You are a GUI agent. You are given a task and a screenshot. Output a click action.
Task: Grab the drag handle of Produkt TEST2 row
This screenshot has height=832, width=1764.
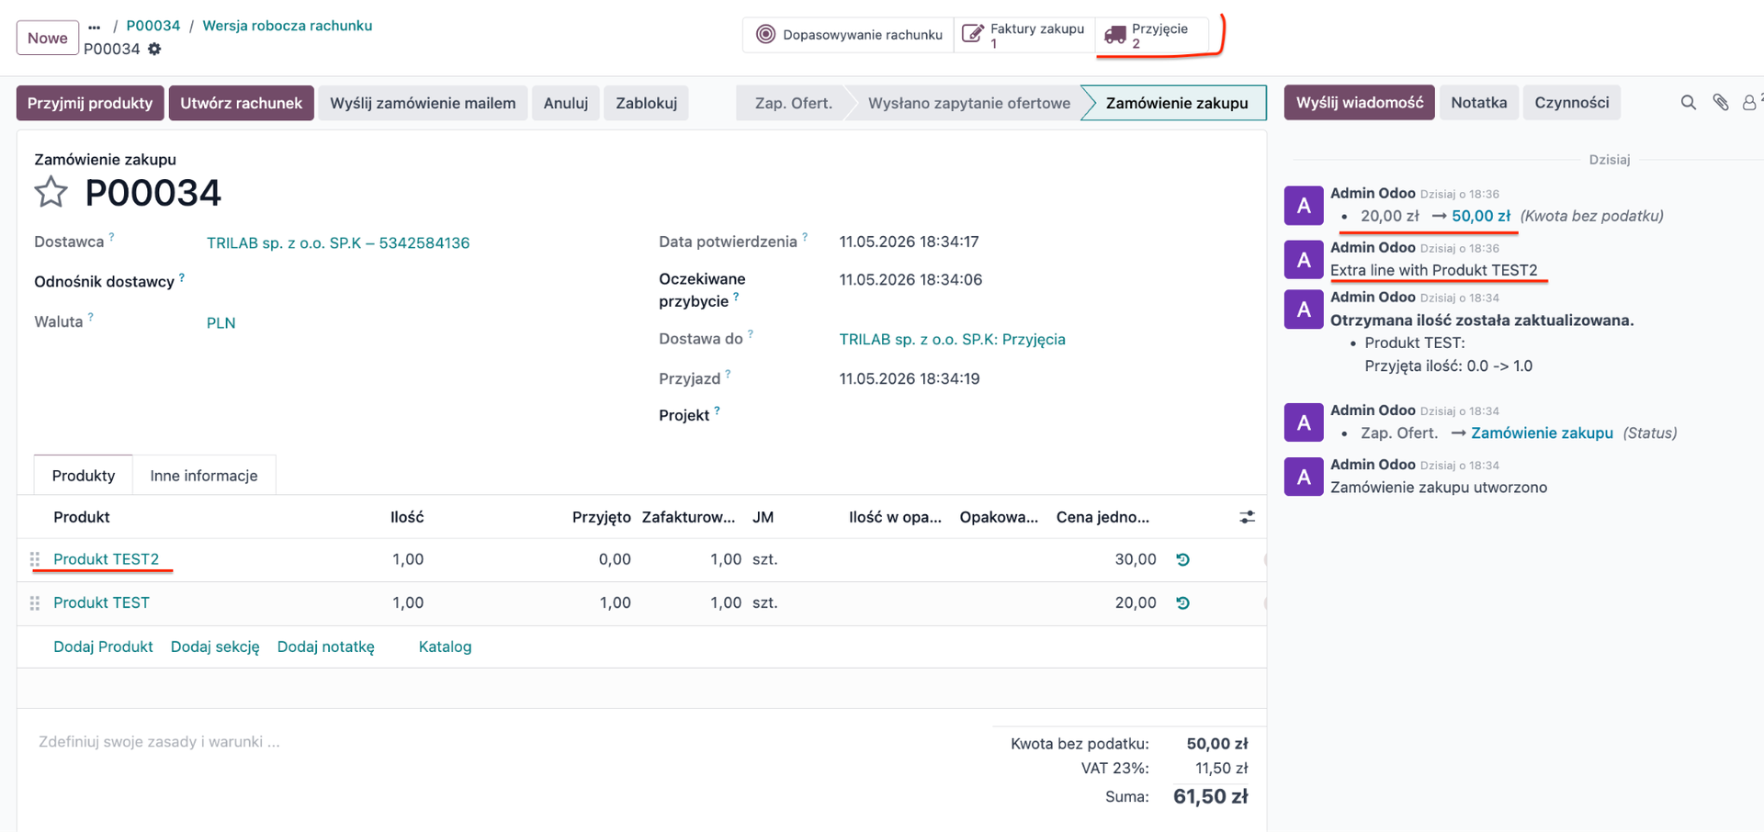click(35, 559)
